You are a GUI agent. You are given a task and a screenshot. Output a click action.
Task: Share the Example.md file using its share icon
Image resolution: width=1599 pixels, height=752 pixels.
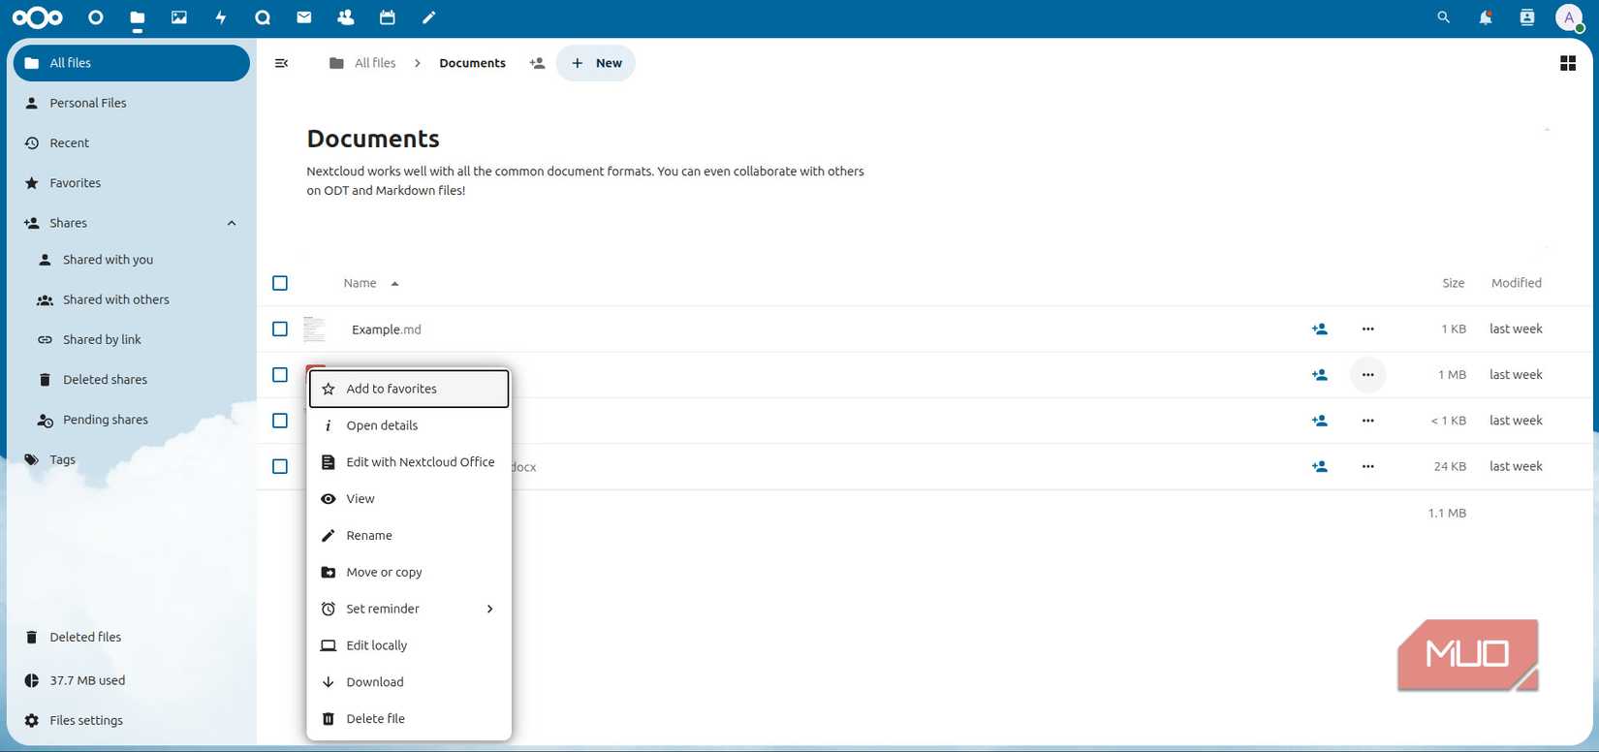point(1320,329)
